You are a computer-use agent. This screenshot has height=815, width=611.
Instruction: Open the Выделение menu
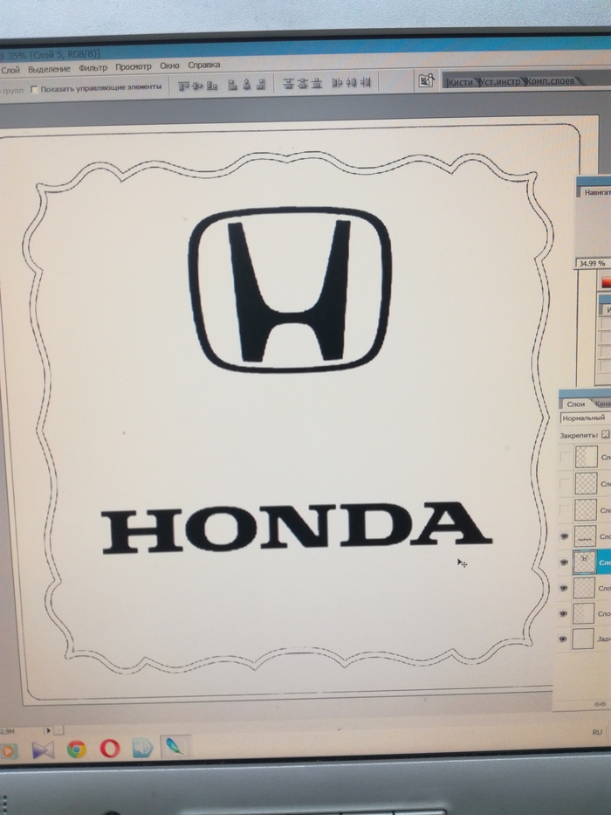50,67
